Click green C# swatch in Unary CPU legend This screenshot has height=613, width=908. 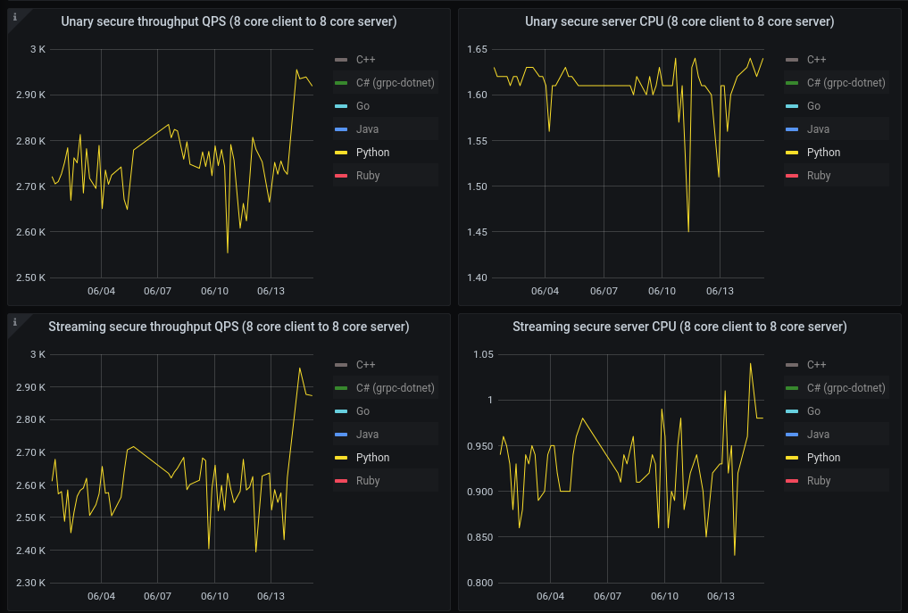pos(792,83)
